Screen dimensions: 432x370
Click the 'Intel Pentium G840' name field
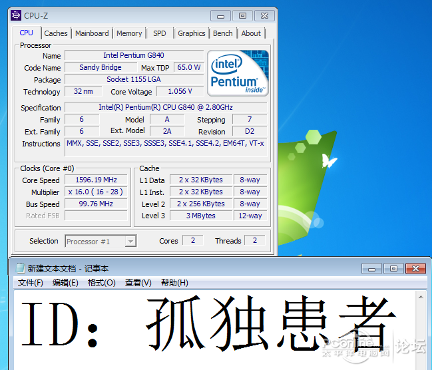tap(134, 55)
